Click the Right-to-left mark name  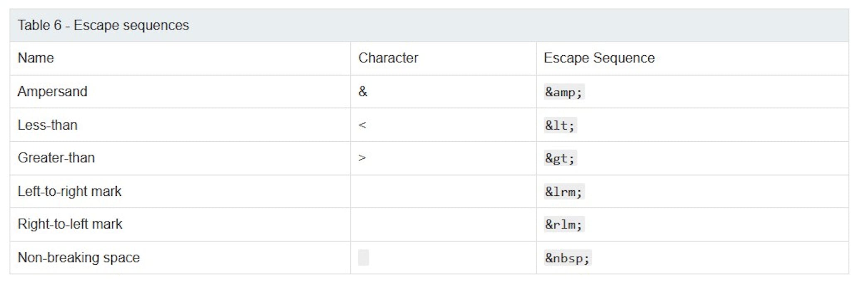(x=70, y=224)
